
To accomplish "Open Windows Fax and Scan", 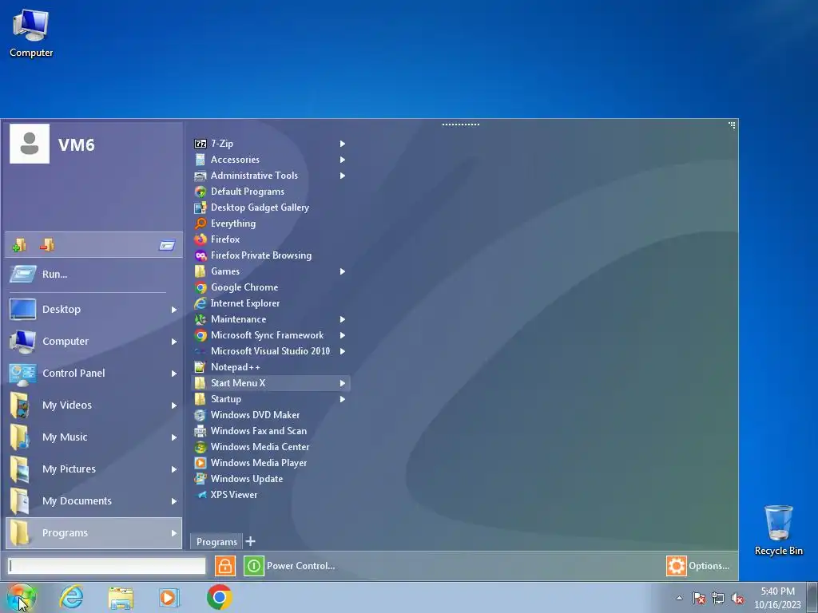I will (x=250, y=431).
